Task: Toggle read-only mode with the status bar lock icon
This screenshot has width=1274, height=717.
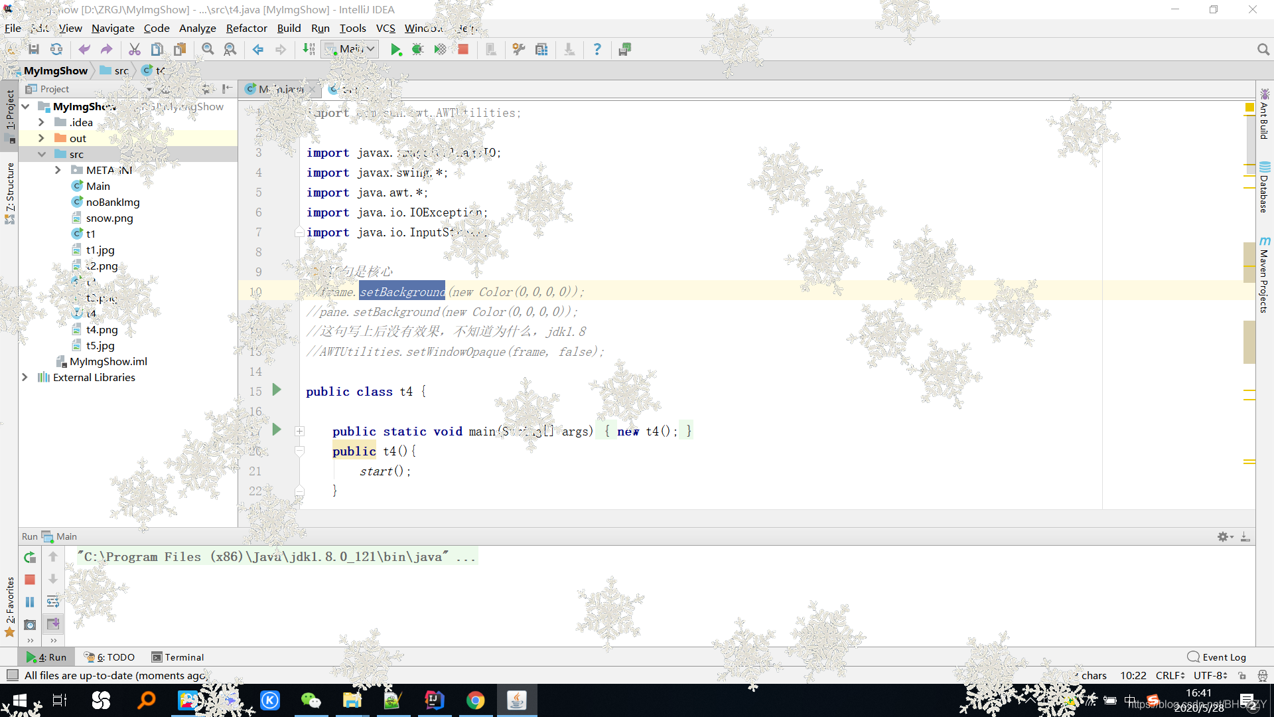Action: pos(1242,675)
